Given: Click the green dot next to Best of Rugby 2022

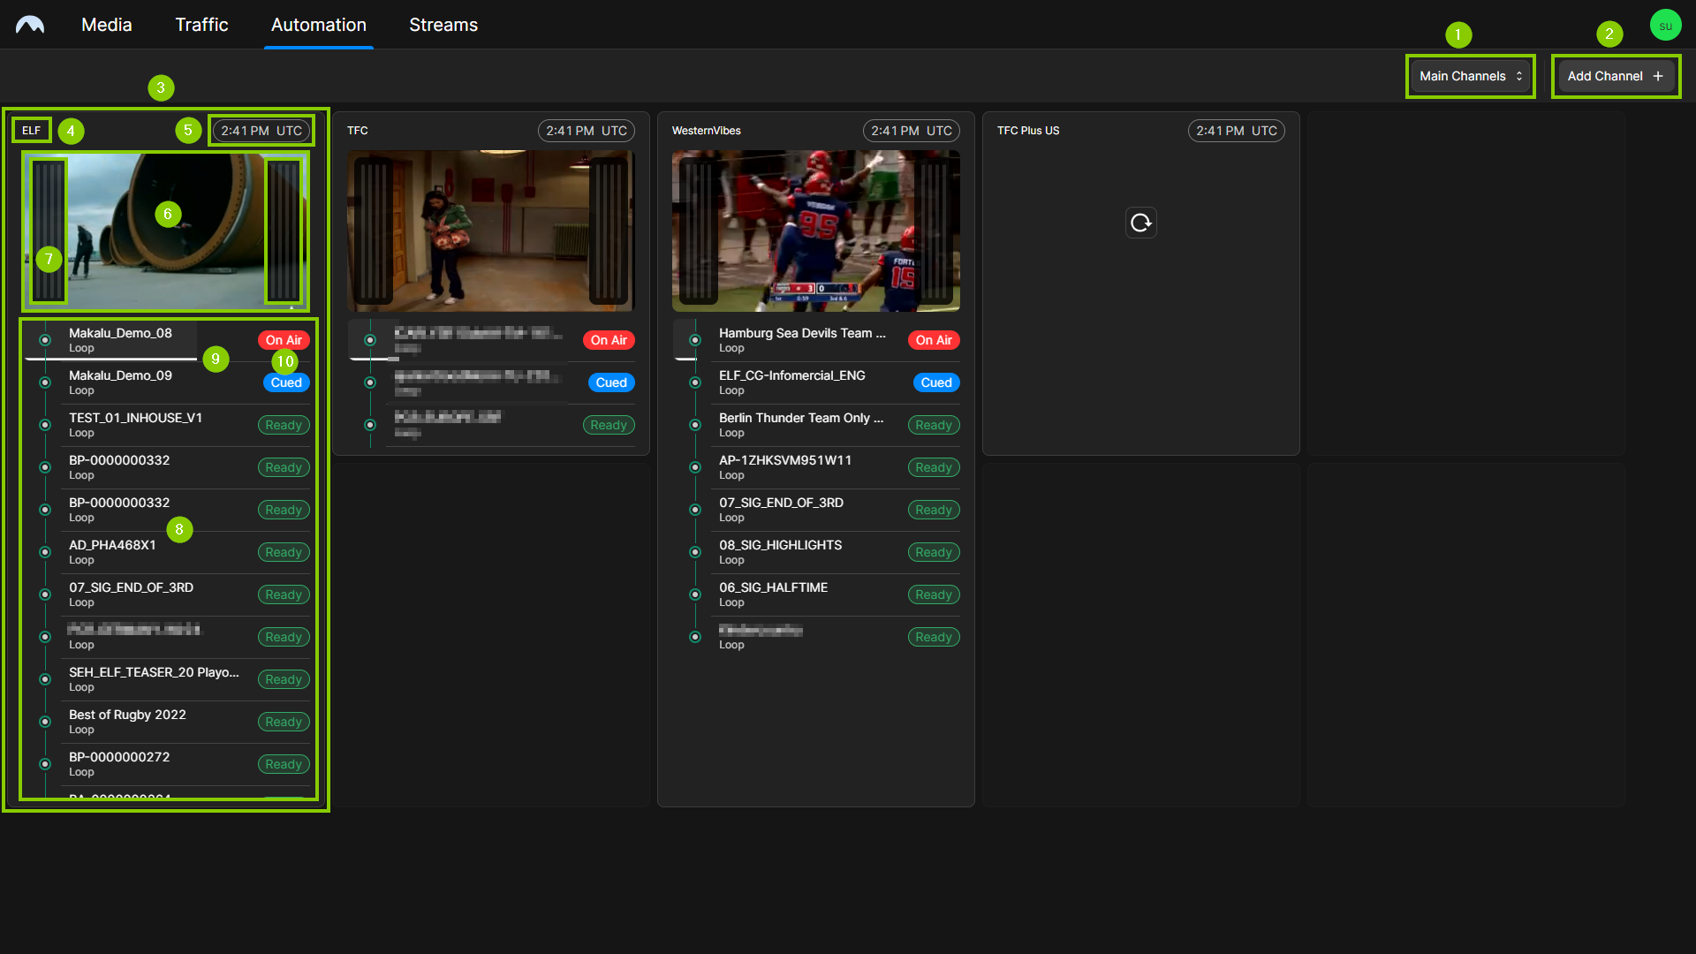Looking at the screenshot, I should coord(43,721).
